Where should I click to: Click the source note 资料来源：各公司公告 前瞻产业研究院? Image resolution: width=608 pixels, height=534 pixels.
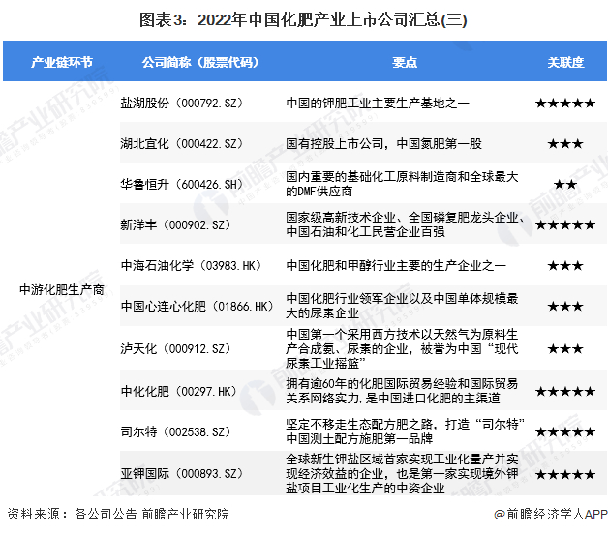(x=118, y=514)
